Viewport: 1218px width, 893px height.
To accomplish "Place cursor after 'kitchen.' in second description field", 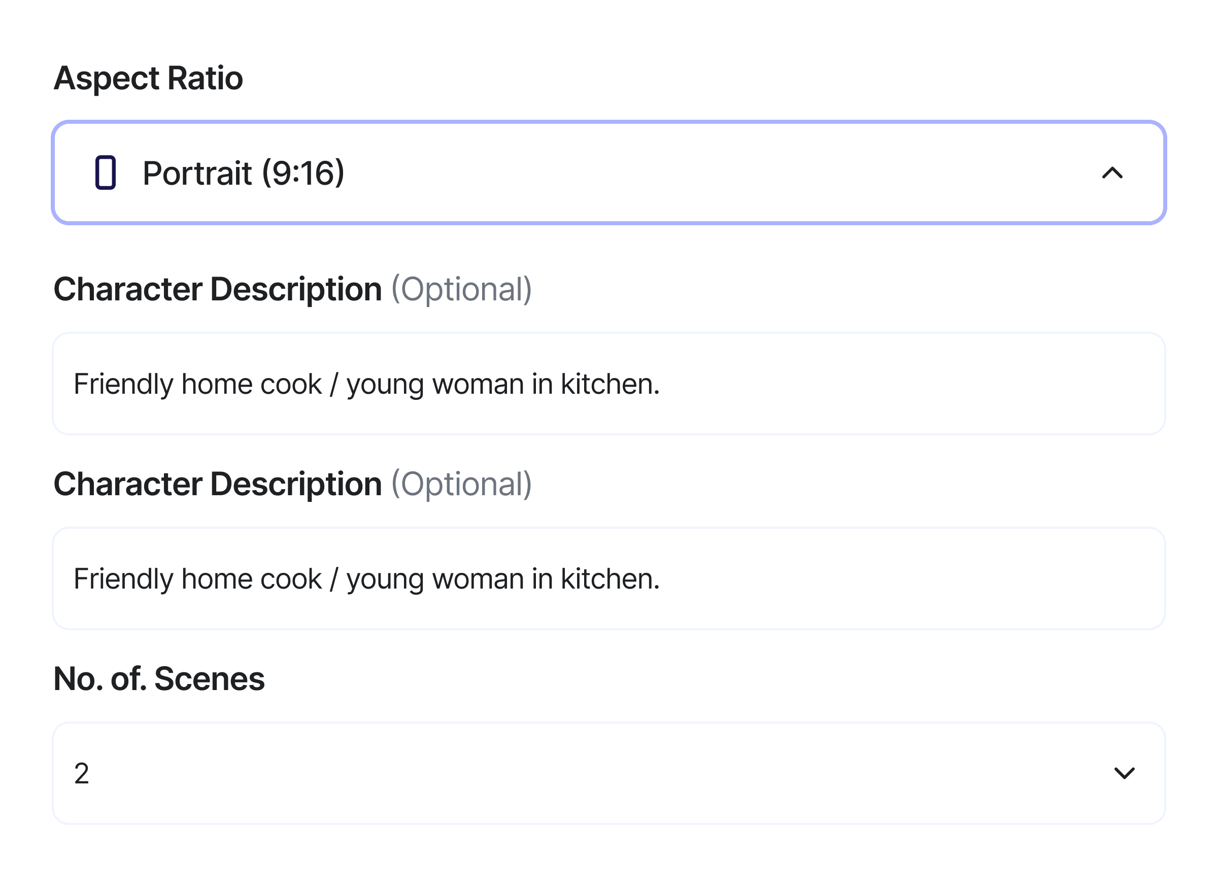I will click(661, 579).
